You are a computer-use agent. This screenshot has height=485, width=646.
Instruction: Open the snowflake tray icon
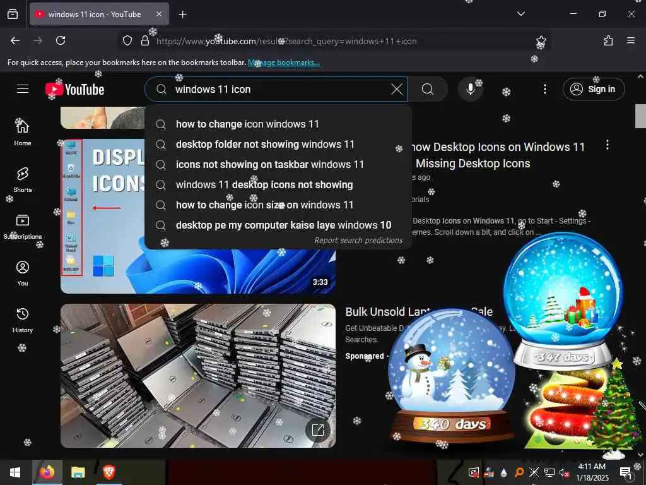pyautogui.click(x=534, y=472)
